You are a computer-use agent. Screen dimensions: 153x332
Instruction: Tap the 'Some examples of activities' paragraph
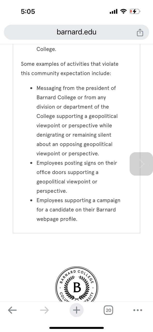pos(70,68)
